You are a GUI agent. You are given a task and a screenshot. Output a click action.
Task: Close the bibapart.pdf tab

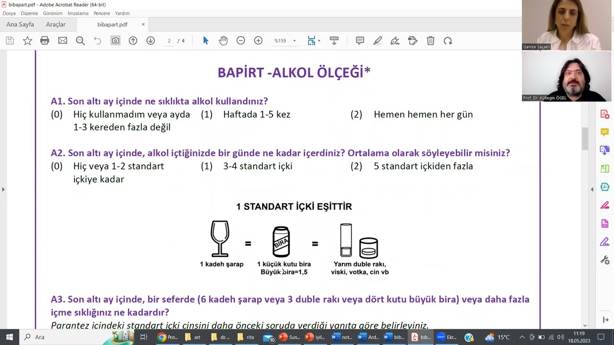click(143, 24)
